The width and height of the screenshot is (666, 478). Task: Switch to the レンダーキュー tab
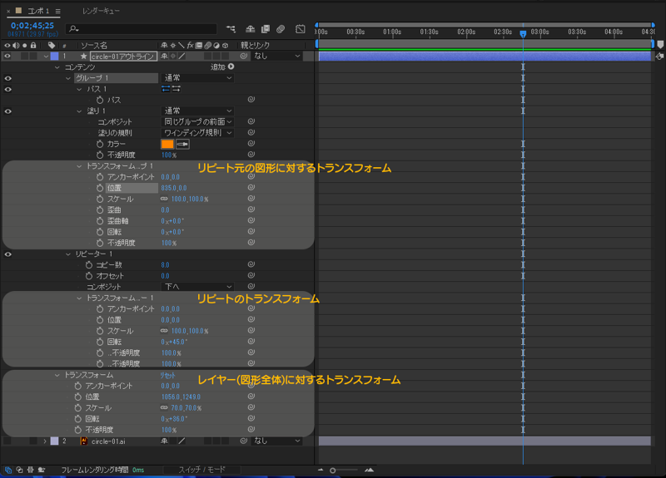101,11
